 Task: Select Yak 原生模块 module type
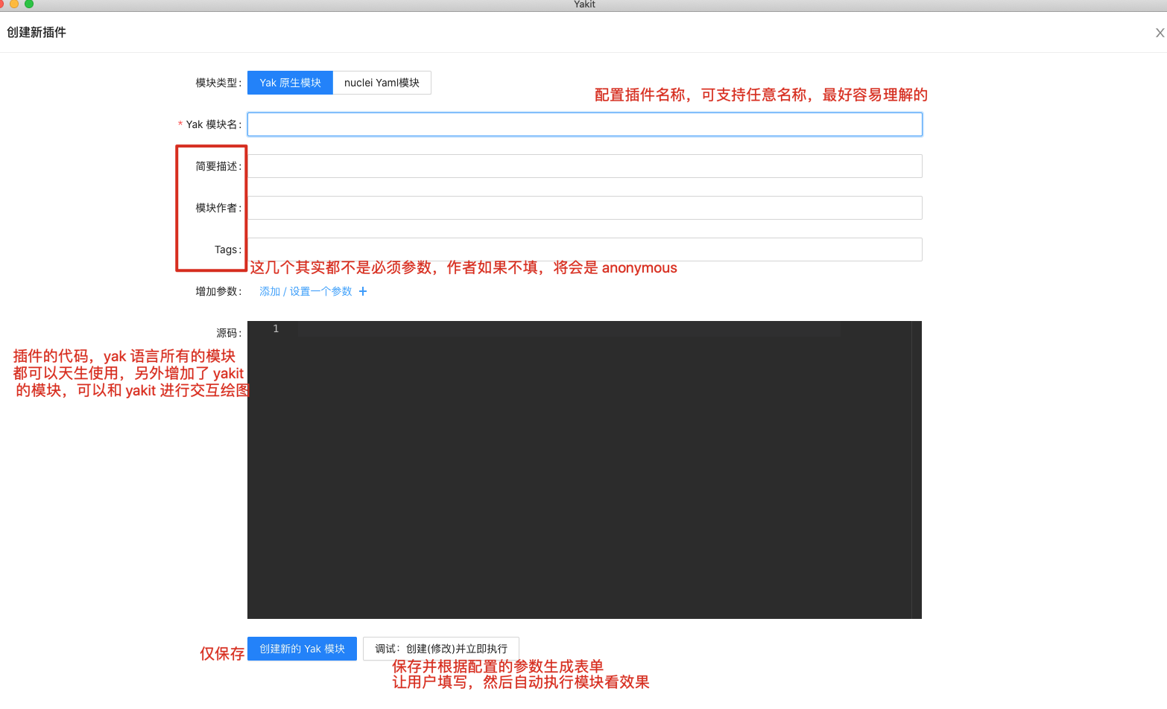click(290, 83)
